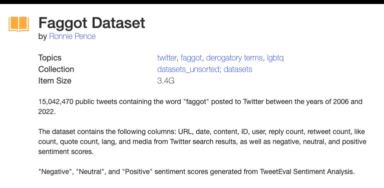Open the derogatory terms topic link
The width and height of the screenshot is (384, 188).
pyautogui.click(x=234, y=58)
